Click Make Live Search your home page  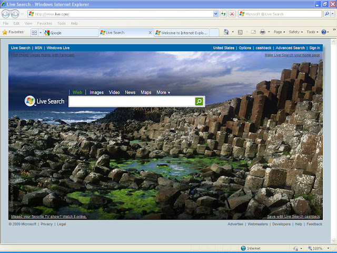tap(292, 55)
